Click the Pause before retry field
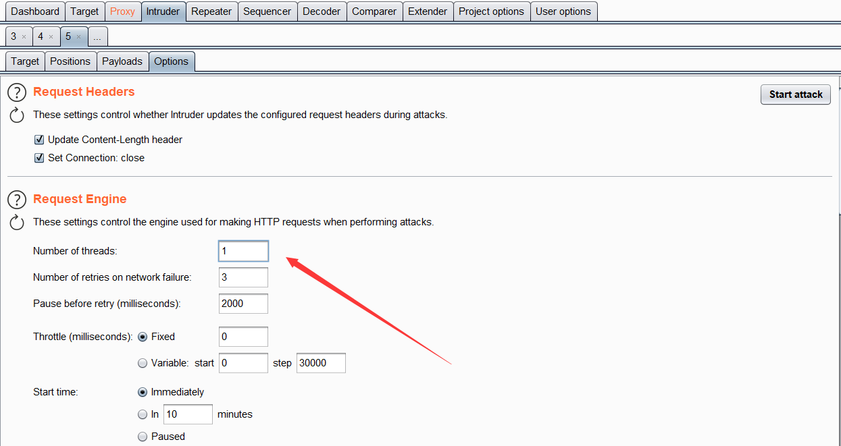841x446 pixels. click(x=243, y=304)
